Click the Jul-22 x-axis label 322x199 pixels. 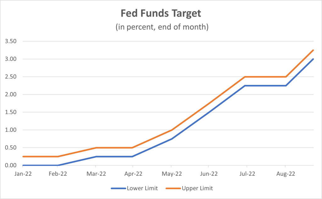(x=247, y=174)
